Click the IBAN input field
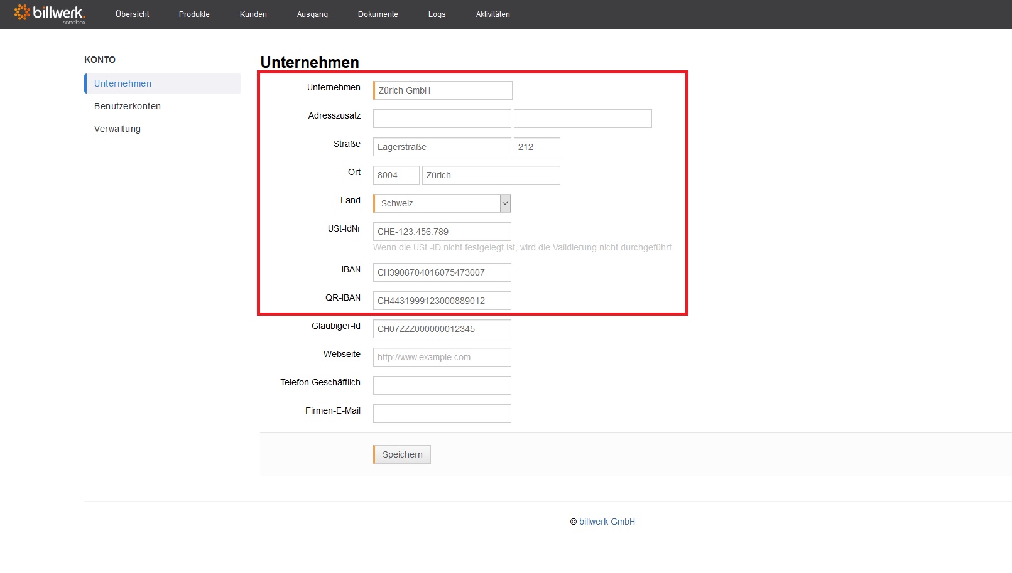Screen dimensions: 1012x573 point(442,272)
